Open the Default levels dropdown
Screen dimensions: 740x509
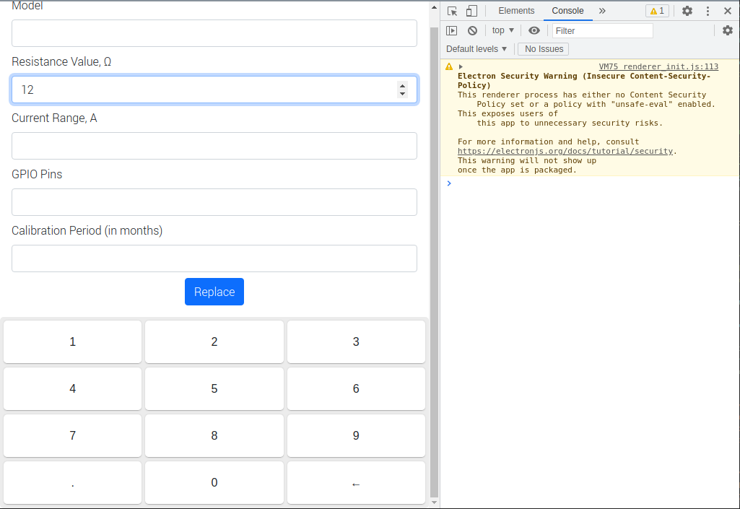tap(476, 48)
